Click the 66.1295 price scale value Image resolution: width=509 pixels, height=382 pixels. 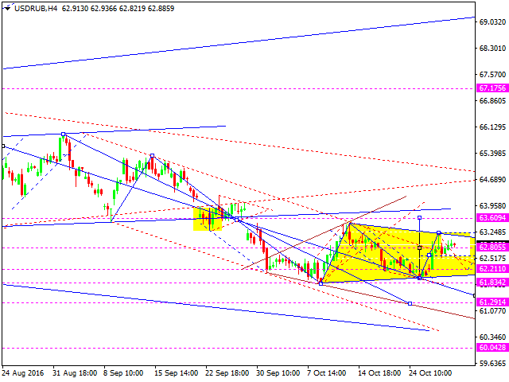(x=492, y=127)
